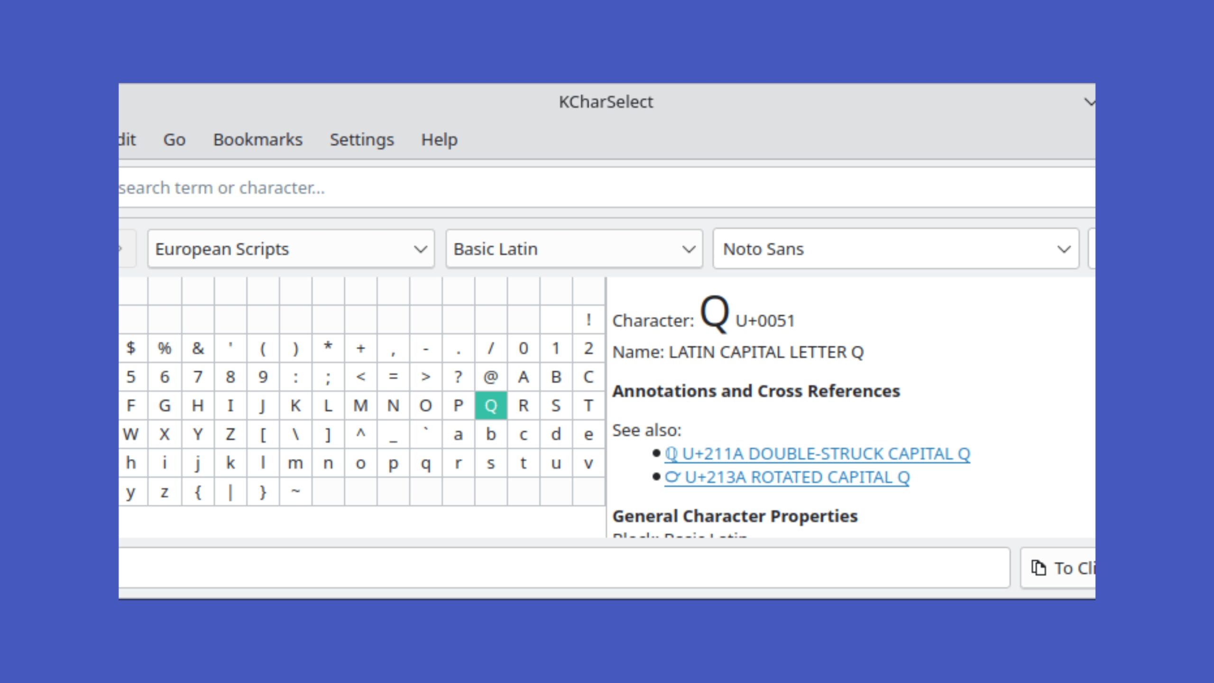Viewport: 1214px width, 683px height.
Task: Select the backslash \ character cell
Action: point(295,434)
